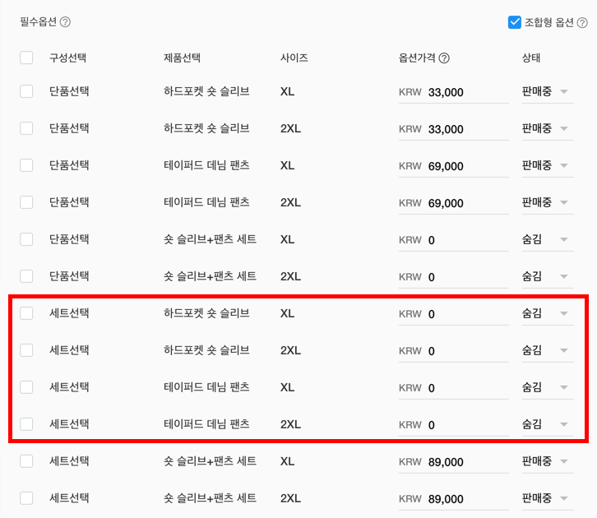The image size is (597, 518).
Task: Click the 상태 column header
Action: 531,58
